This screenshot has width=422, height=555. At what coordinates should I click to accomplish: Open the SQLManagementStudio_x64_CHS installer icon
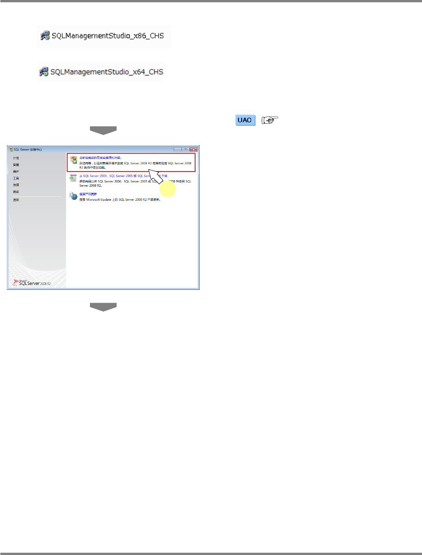[x=44, y=72]
